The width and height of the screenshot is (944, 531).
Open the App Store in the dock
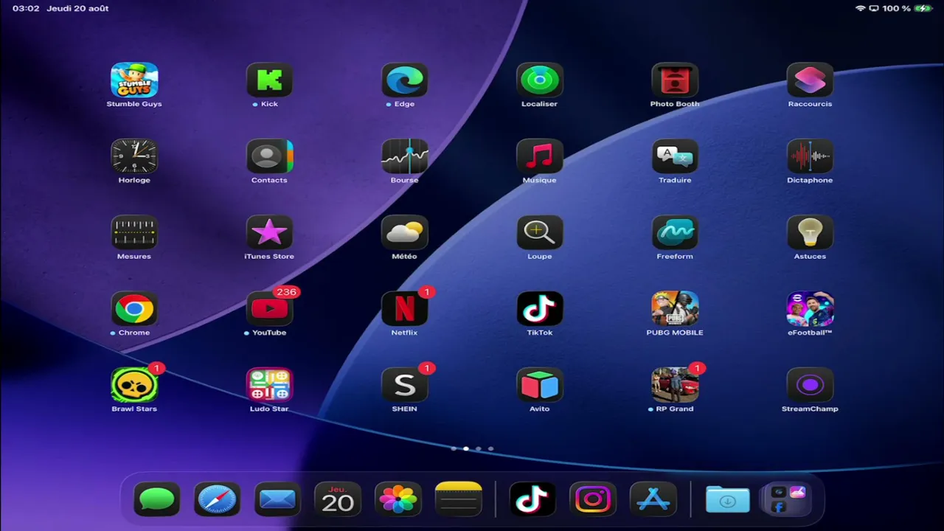pyautogui.click(x=653, y=500)
